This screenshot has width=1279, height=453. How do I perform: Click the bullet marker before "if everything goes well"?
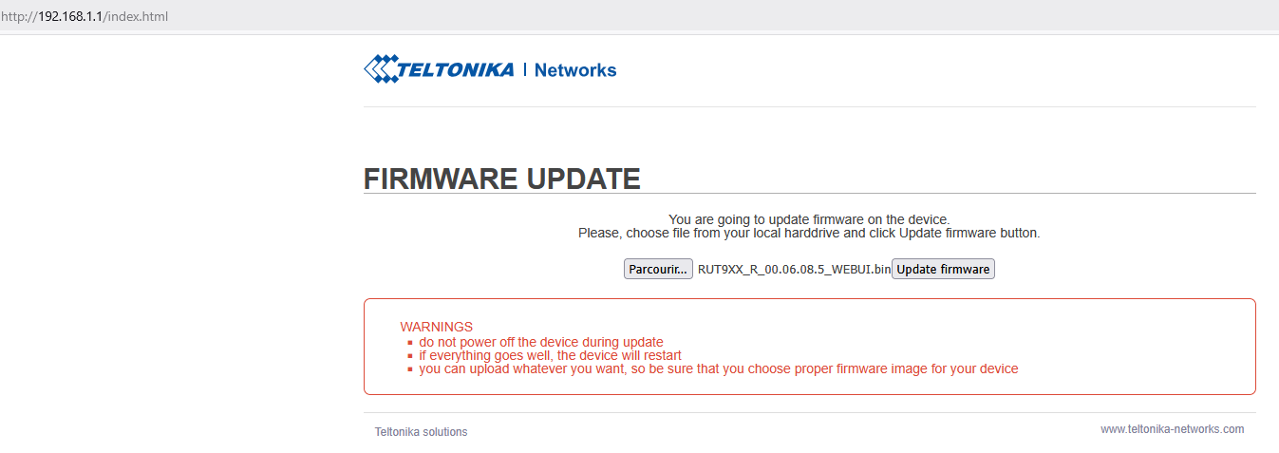[410, 356]
